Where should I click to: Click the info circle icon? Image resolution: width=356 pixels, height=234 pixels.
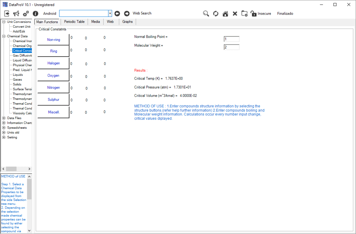(x=35, y=13)
